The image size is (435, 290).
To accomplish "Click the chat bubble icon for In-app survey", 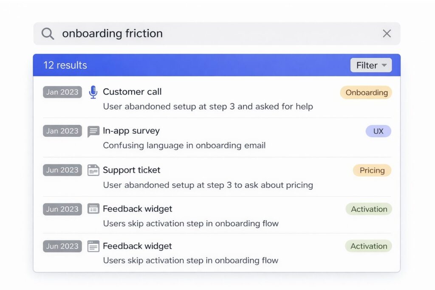I will (x=93, y=131).
